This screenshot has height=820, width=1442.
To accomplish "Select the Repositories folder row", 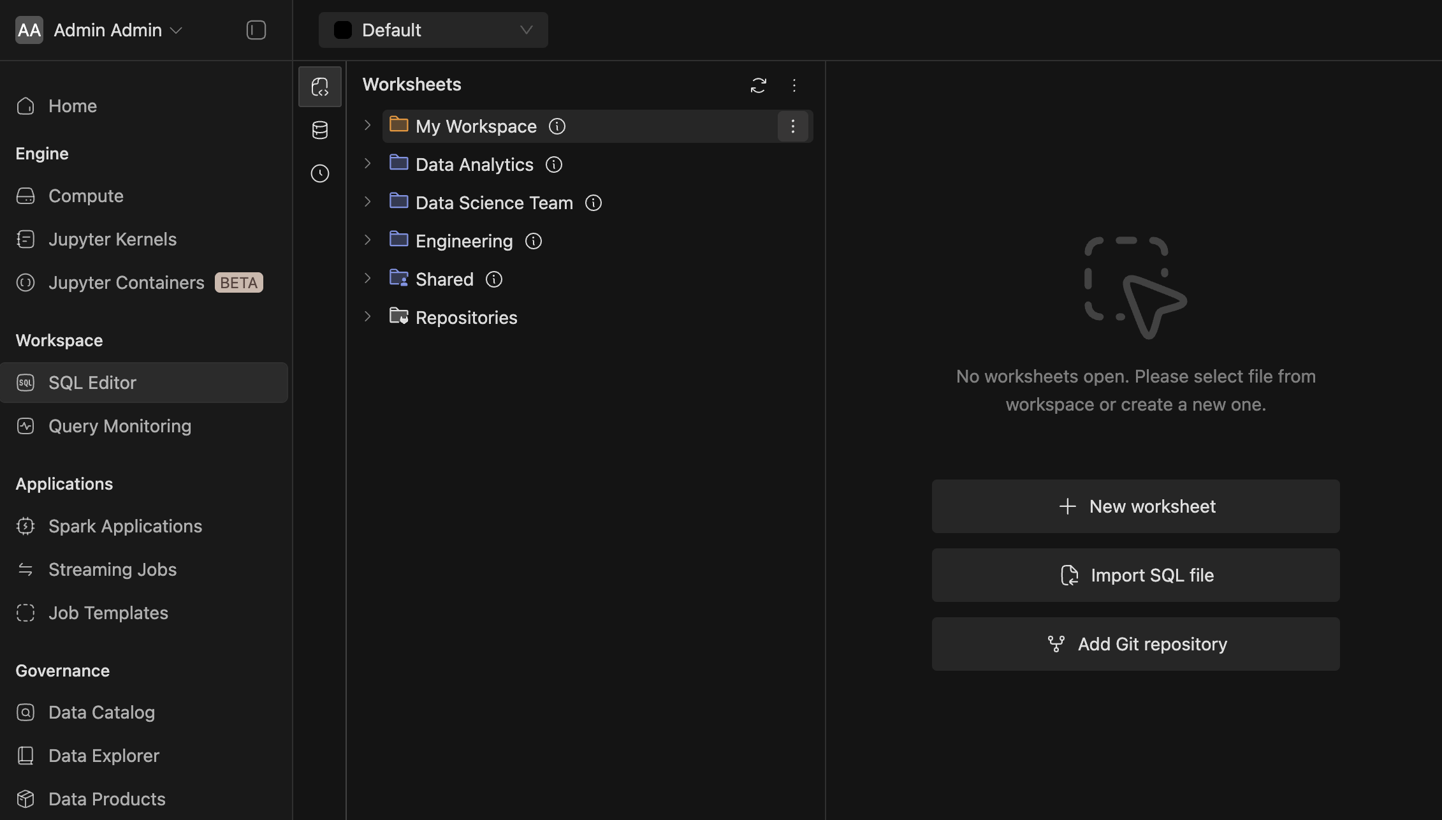I will point(597,318).
